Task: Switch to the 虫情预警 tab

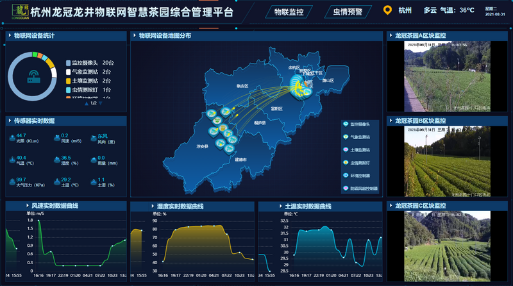Action: tap(348, 11)
